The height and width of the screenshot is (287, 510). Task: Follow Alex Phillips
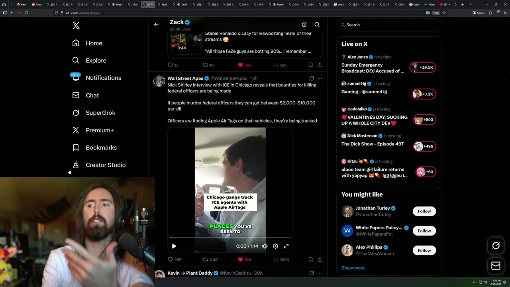[424, 250]
